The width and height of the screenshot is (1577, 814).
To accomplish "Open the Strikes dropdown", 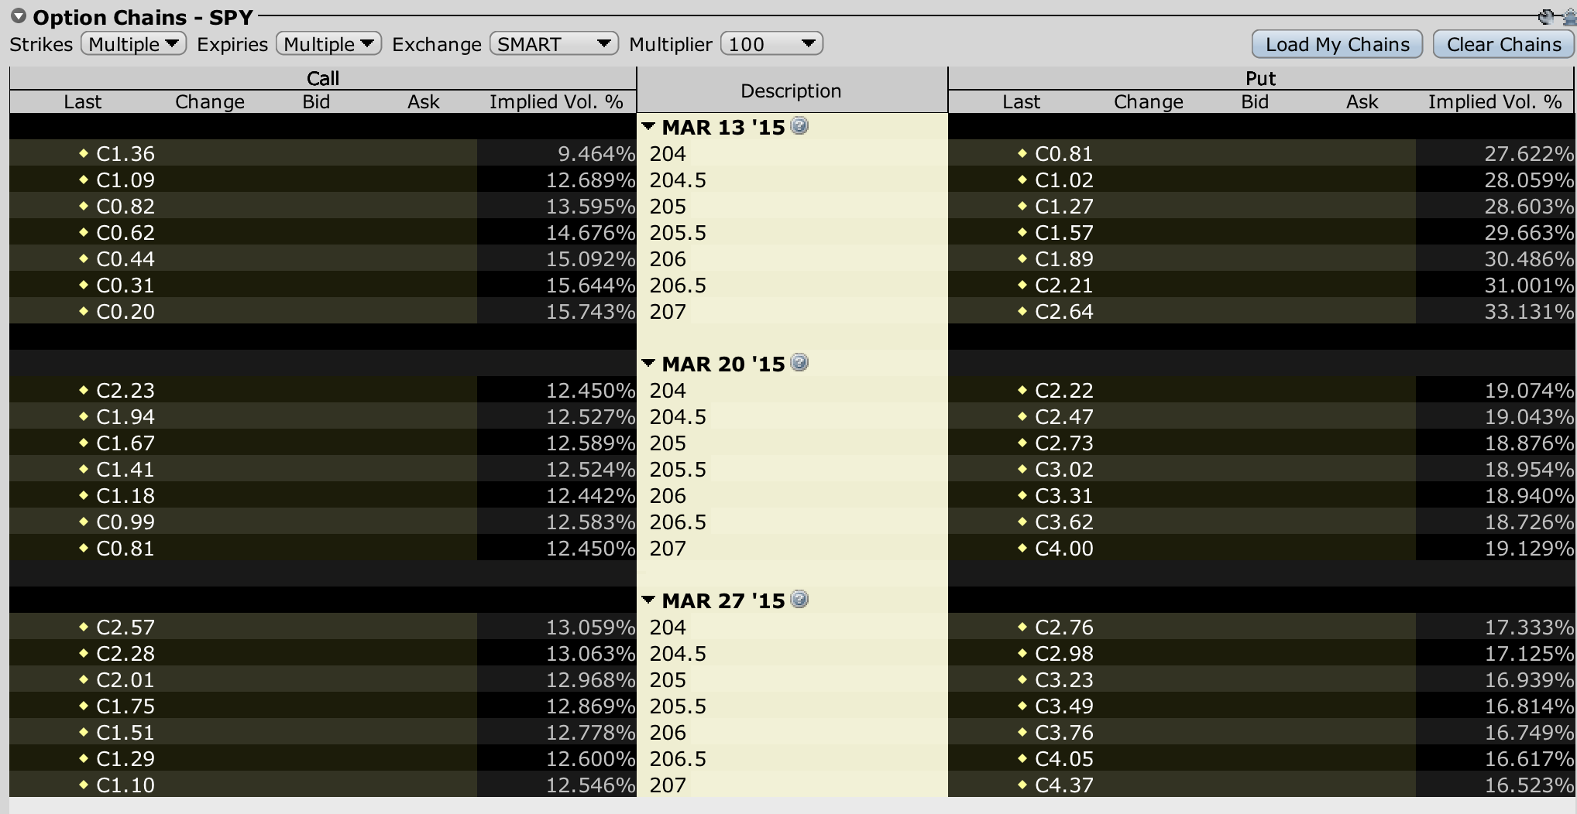I will tap(134, 44).
